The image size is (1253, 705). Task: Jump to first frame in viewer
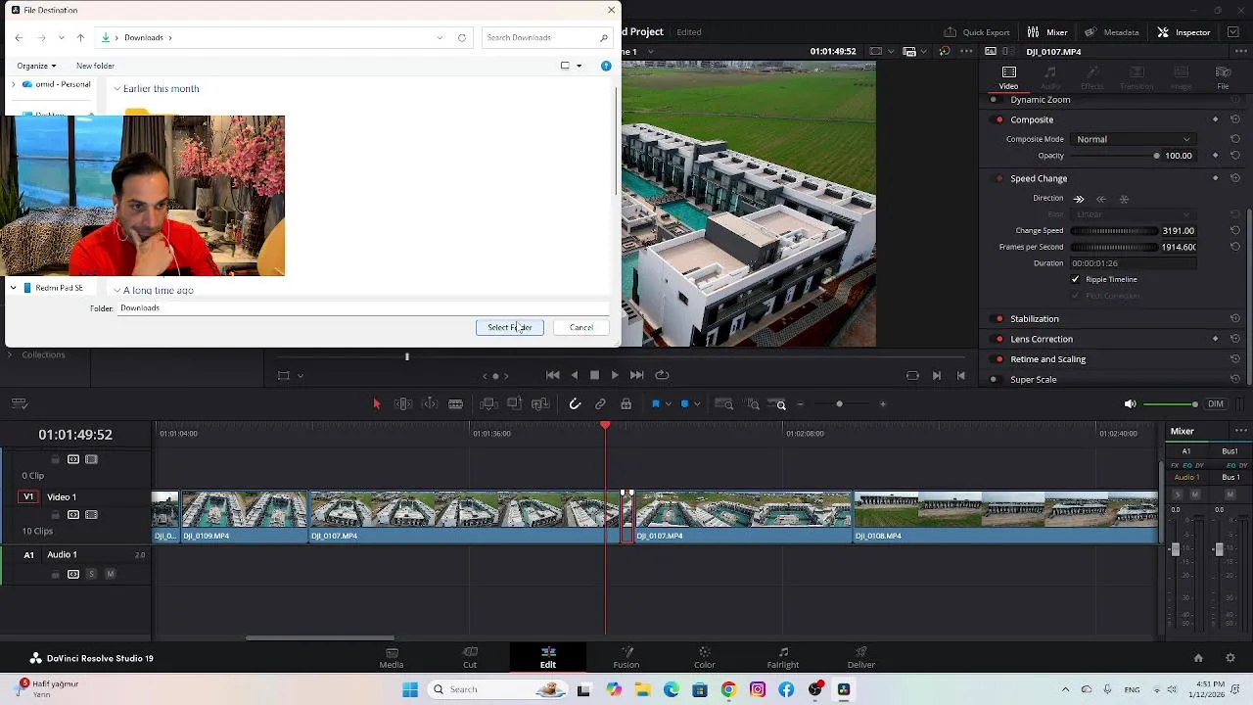(x=553, y=375)
